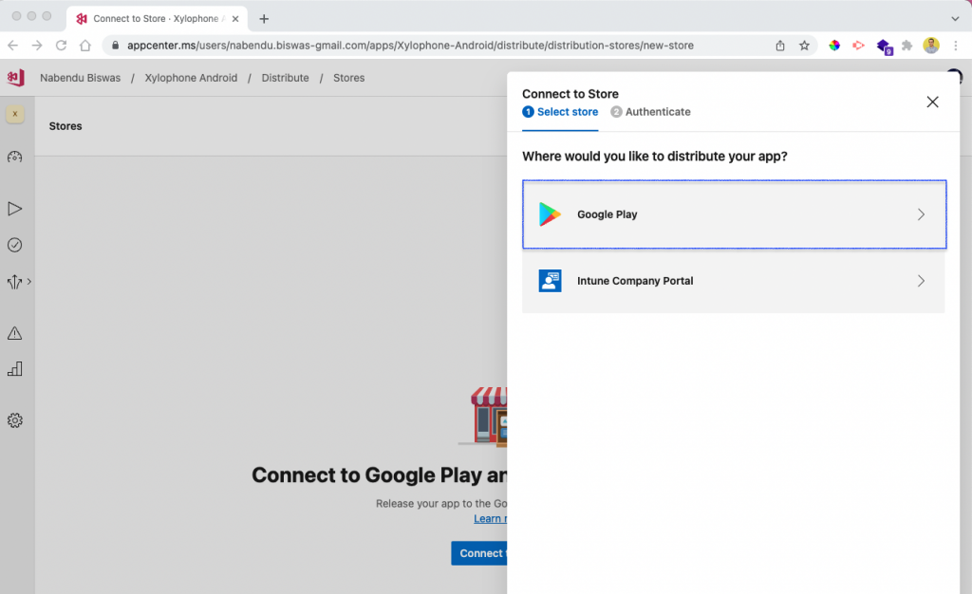Open the Chrome three-dot menu

[x=956, y=46]
